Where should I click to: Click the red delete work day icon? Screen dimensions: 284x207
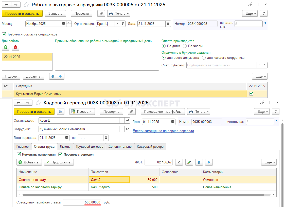tap(15, 47)
